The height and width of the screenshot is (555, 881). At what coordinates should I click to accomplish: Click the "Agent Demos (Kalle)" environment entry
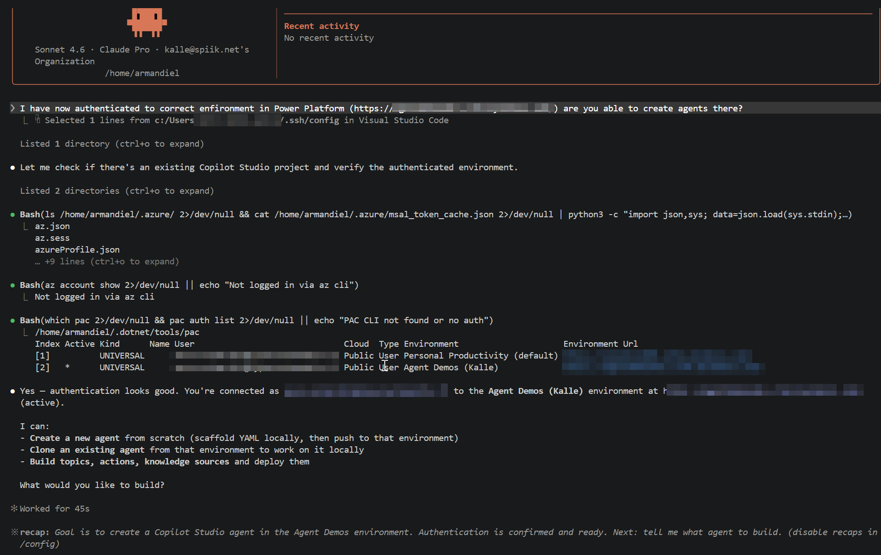tap(450, 367)
